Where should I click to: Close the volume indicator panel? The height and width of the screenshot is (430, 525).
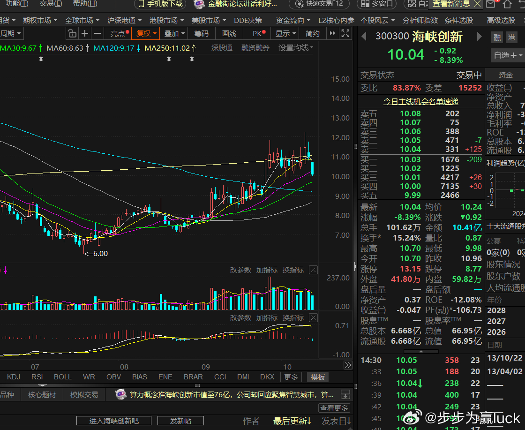click(313, 270)
